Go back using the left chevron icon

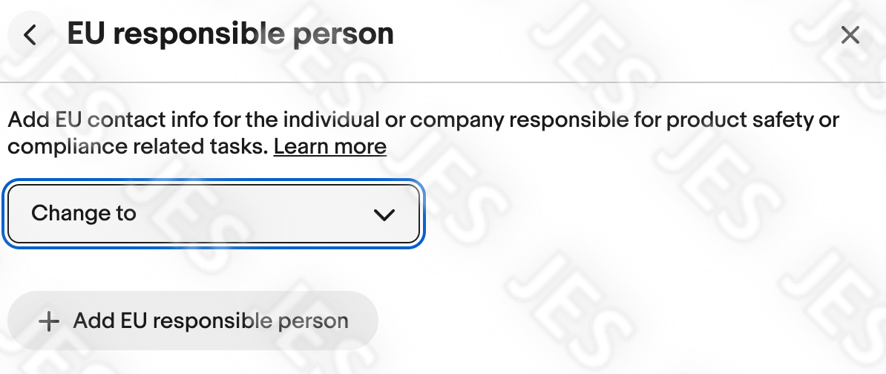pyautogui.click(x=30, y=35)
